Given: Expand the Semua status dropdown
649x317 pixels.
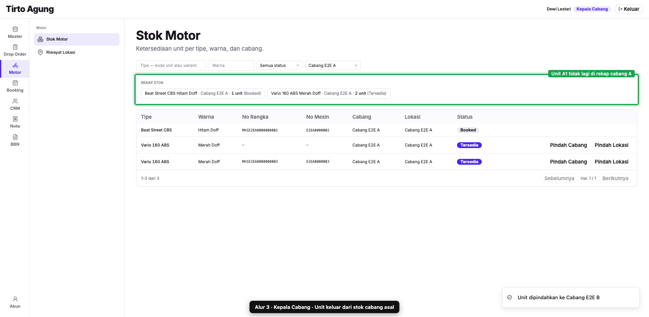Looking at the screenshot, I should pos(280,65).
